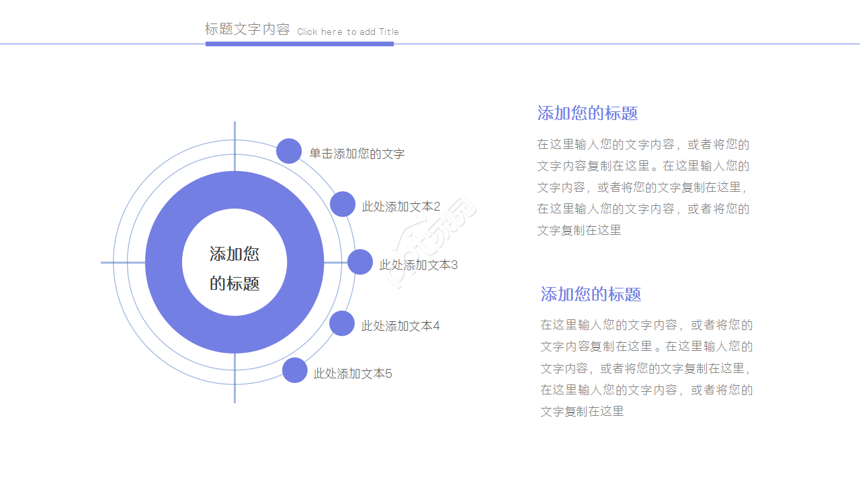This screenshot has width=860, height=483.
Task: Select the lower right body paragraph
Action: coord(646,368)
